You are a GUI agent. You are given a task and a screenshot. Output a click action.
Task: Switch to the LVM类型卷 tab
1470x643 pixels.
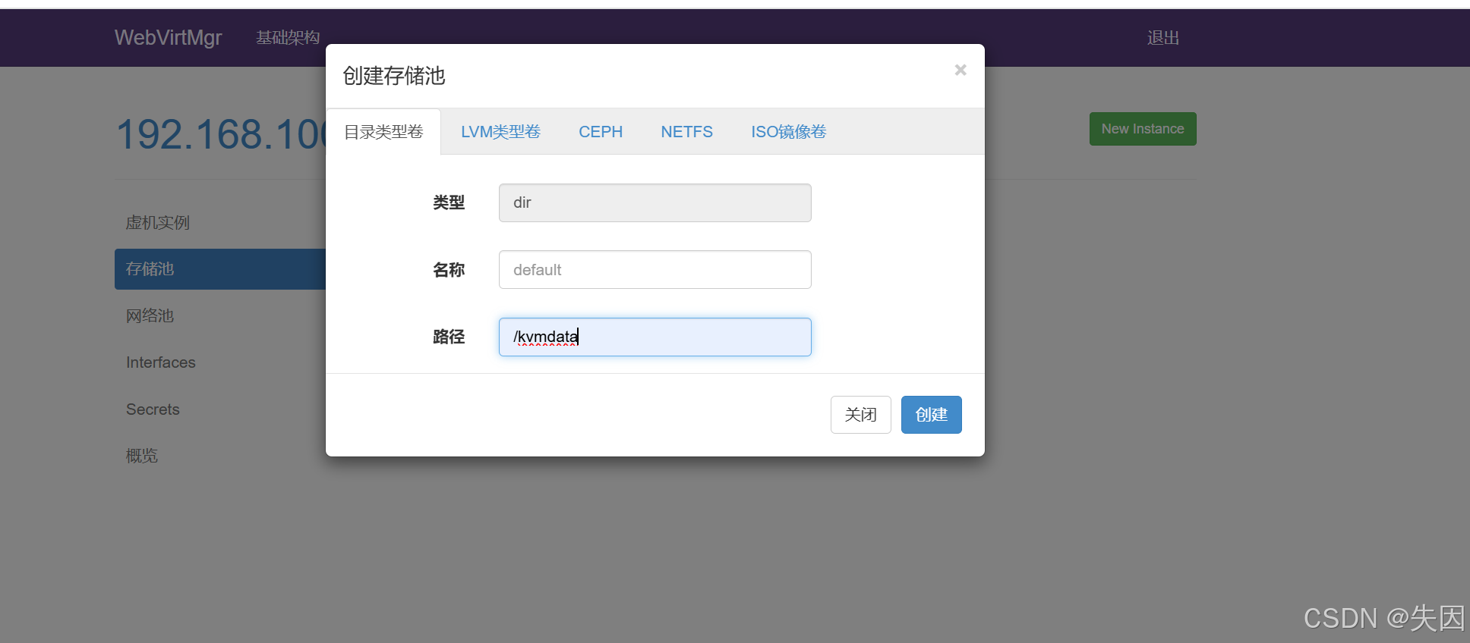pos(500,132)
